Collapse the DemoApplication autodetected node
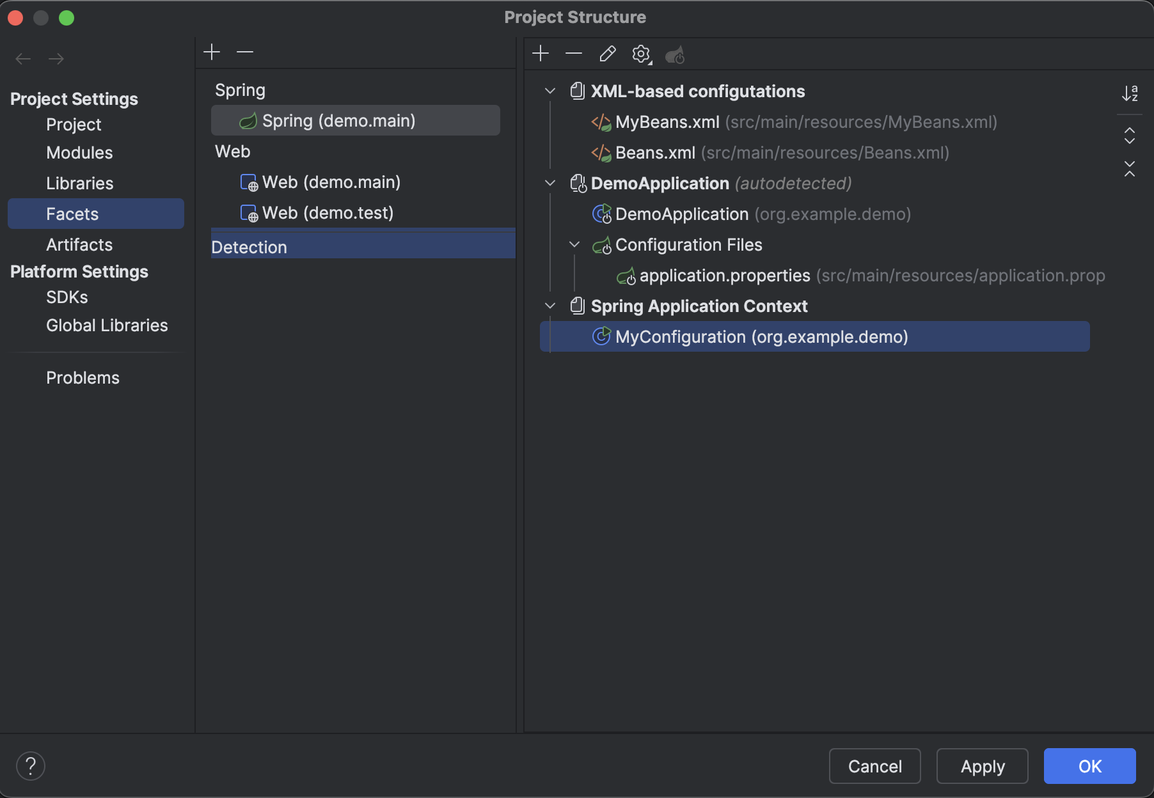The image size is (1154, 798). point(549,184)
